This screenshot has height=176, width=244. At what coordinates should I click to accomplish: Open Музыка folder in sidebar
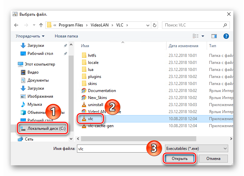click(x=31, y=104)
